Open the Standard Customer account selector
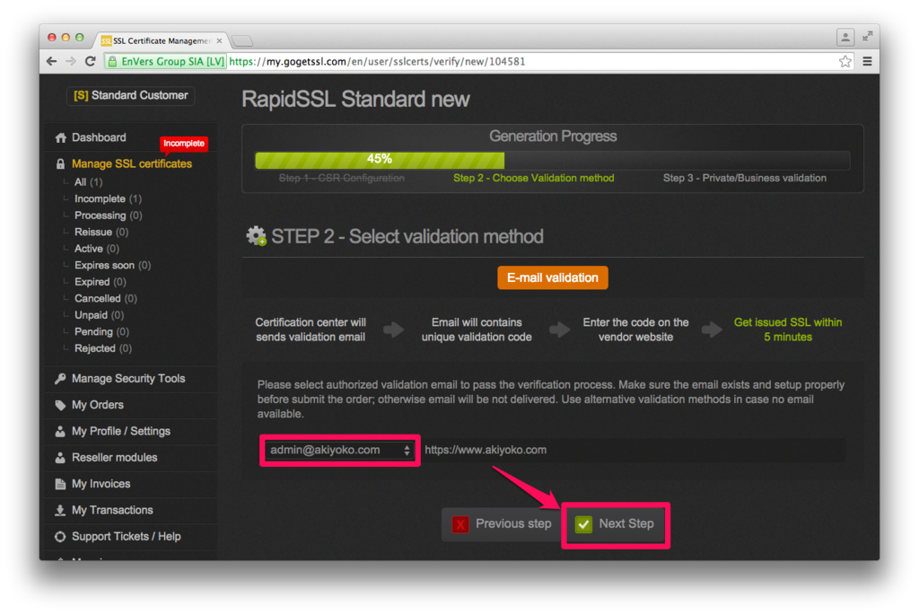Image resolution: width=919 pixels, height=615 pixels. [x=131, y=95]
